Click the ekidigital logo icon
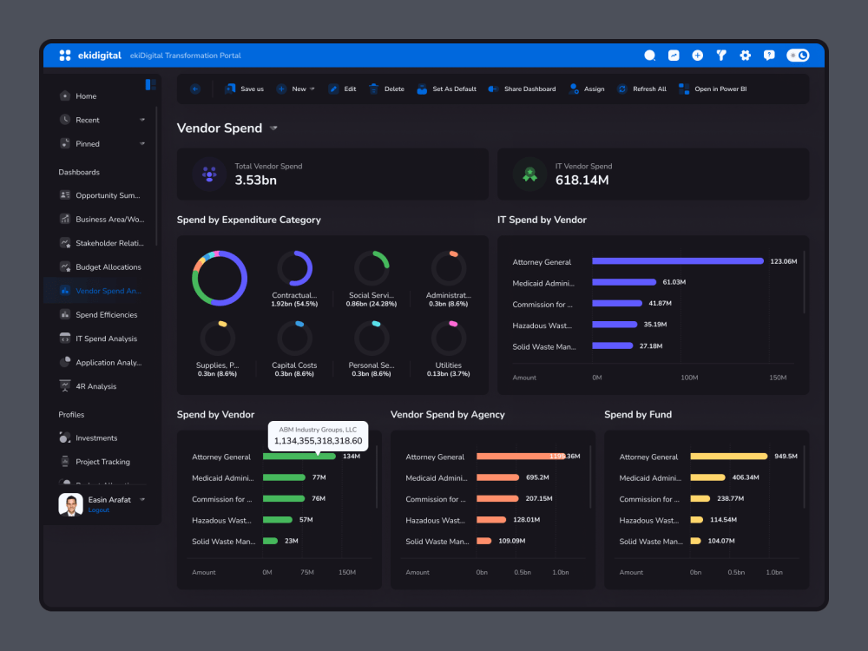868x651 pixels. pos(65,56)
